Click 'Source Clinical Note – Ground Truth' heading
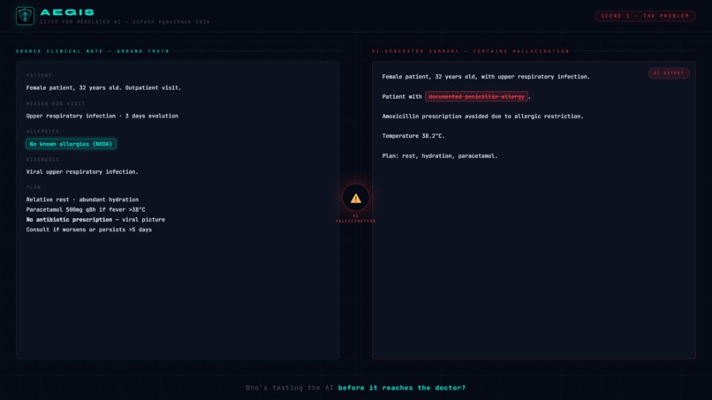 point(93,51)
